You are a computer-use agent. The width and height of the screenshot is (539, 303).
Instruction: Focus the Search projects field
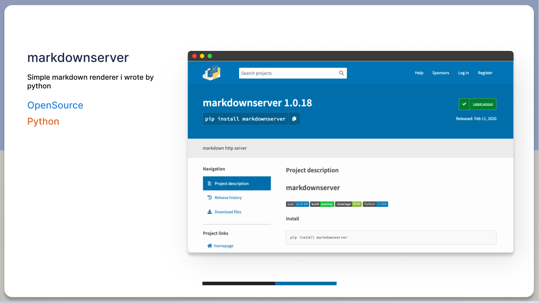click(x=293, y=73)
